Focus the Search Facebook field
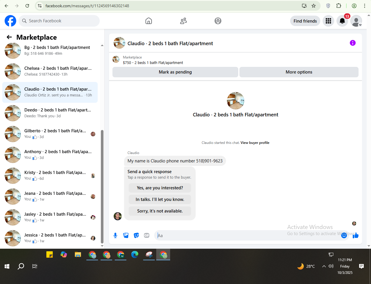371x284 pixels. [x=59, y=21]
